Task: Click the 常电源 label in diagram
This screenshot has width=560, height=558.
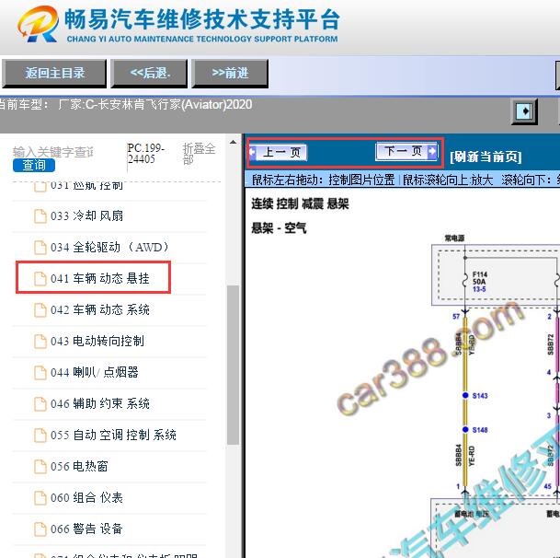Action: [454, 238]
